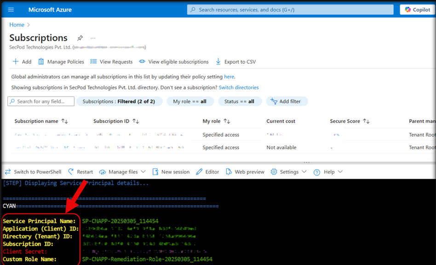The height and width of the screenshot is (265, 436).
Task: Open the Azure portal hamburger menu
Action: coord(11,10)
